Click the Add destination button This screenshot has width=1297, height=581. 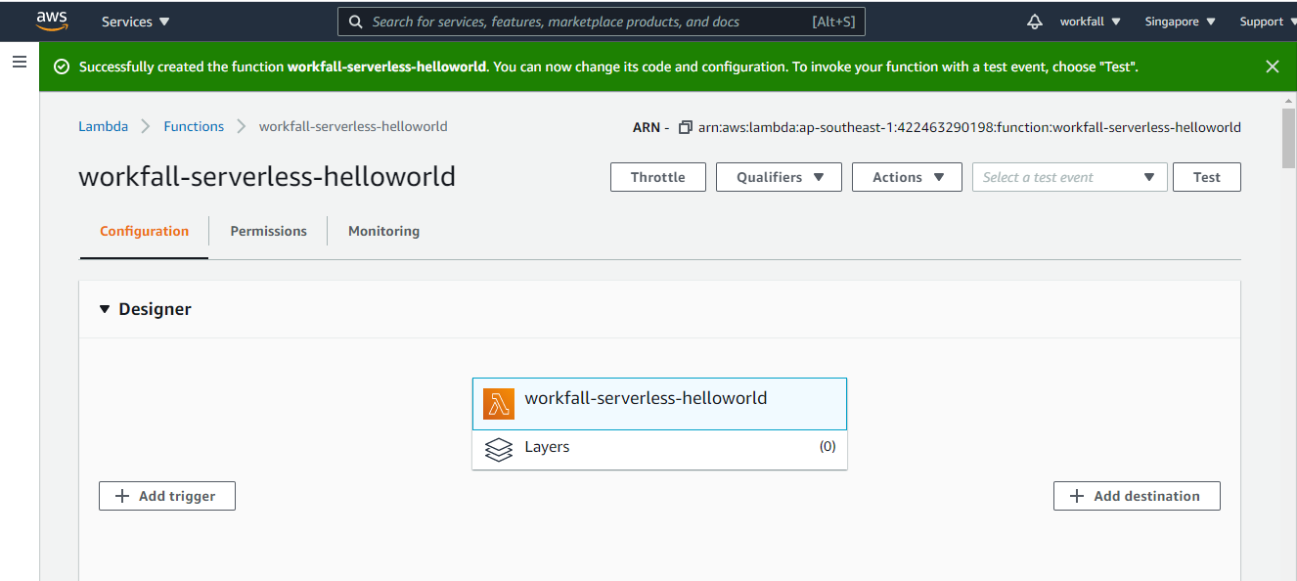(x=1137, y=496)
